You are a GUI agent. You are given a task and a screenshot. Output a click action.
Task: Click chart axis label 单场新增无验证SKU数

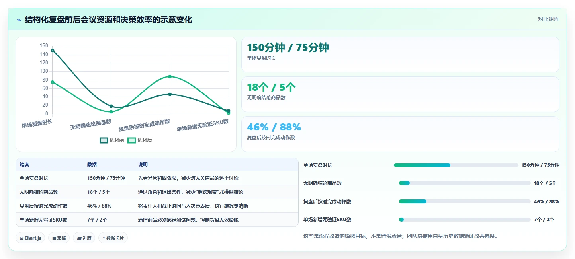pyautogui.click(x=203, y=125)
